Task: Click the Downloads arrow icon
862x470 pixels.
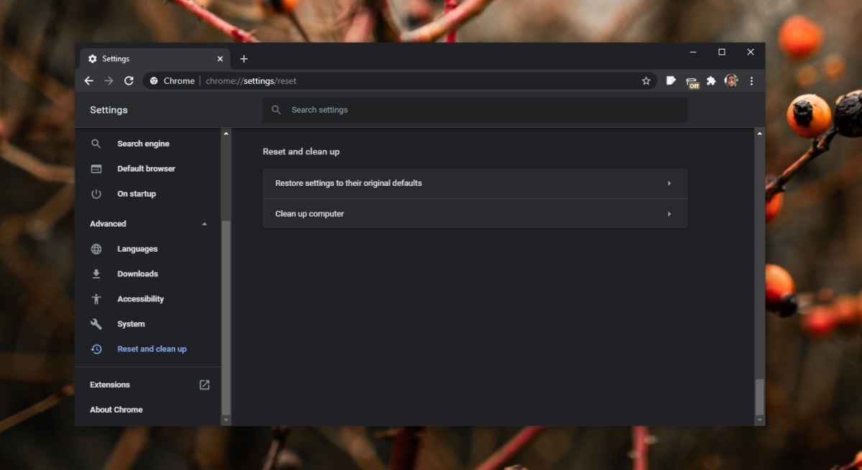Action: (x=96, y=274)
